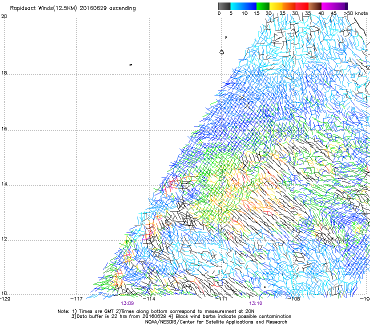Click the brown 35–40 knots legend swatch
This screenshot has width=370, height=325.
coord(315,6)
